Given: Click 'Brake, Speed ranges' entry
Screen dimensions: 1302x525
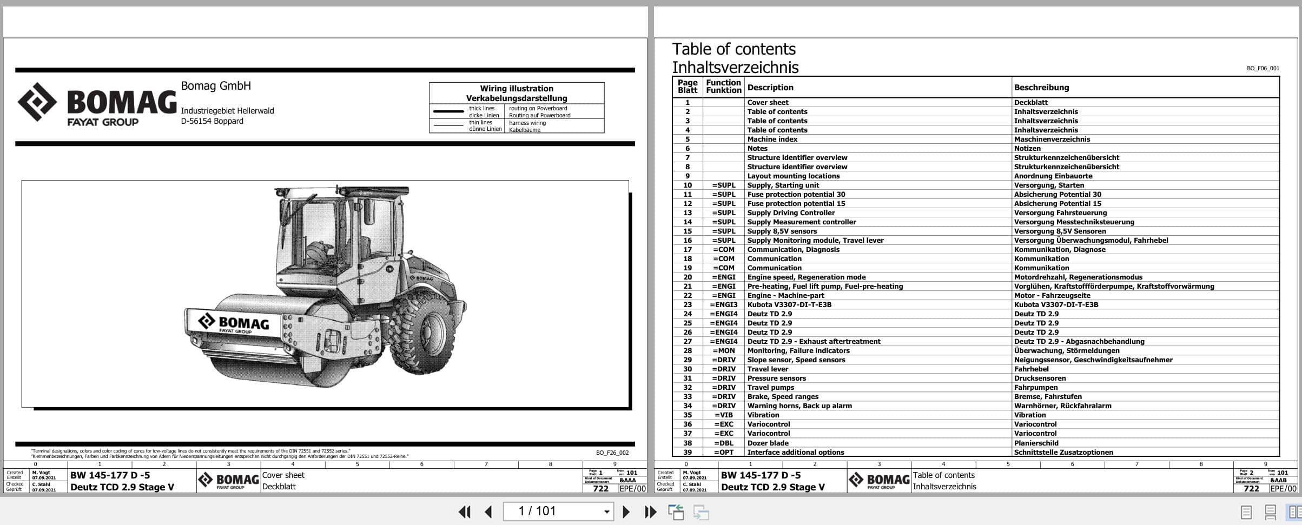Looking at the screenshot, I should tap(783, 396).
